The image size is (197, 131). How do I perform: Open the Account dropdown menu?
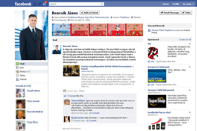[x=188, y=4]
